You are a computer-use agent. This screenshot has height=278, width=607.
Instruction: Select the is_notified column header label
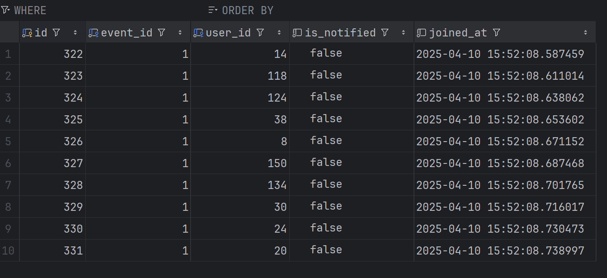tap(340, 33)
